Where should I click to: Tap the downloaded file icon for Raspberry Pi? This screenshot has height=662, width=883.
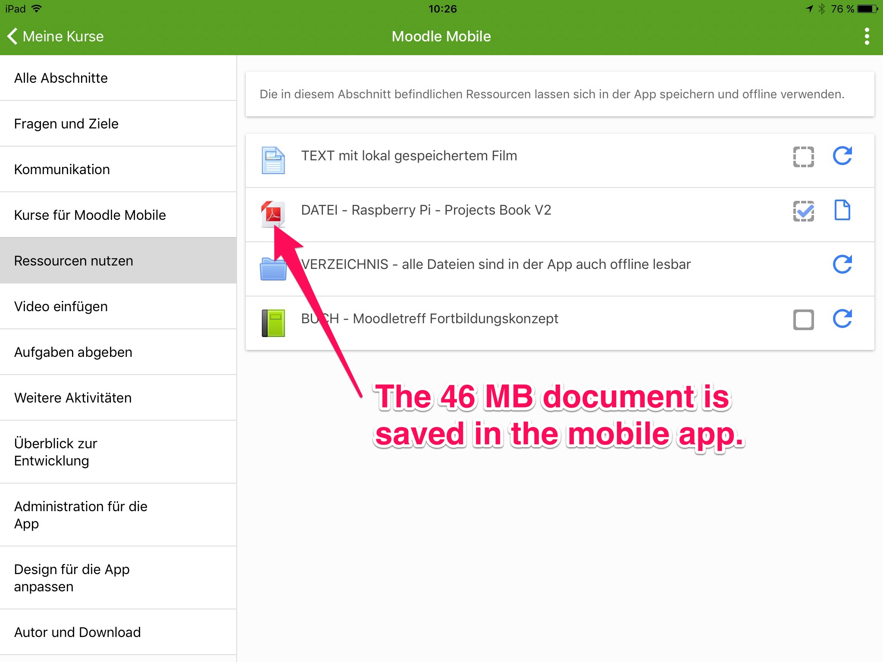coord(842,210)
